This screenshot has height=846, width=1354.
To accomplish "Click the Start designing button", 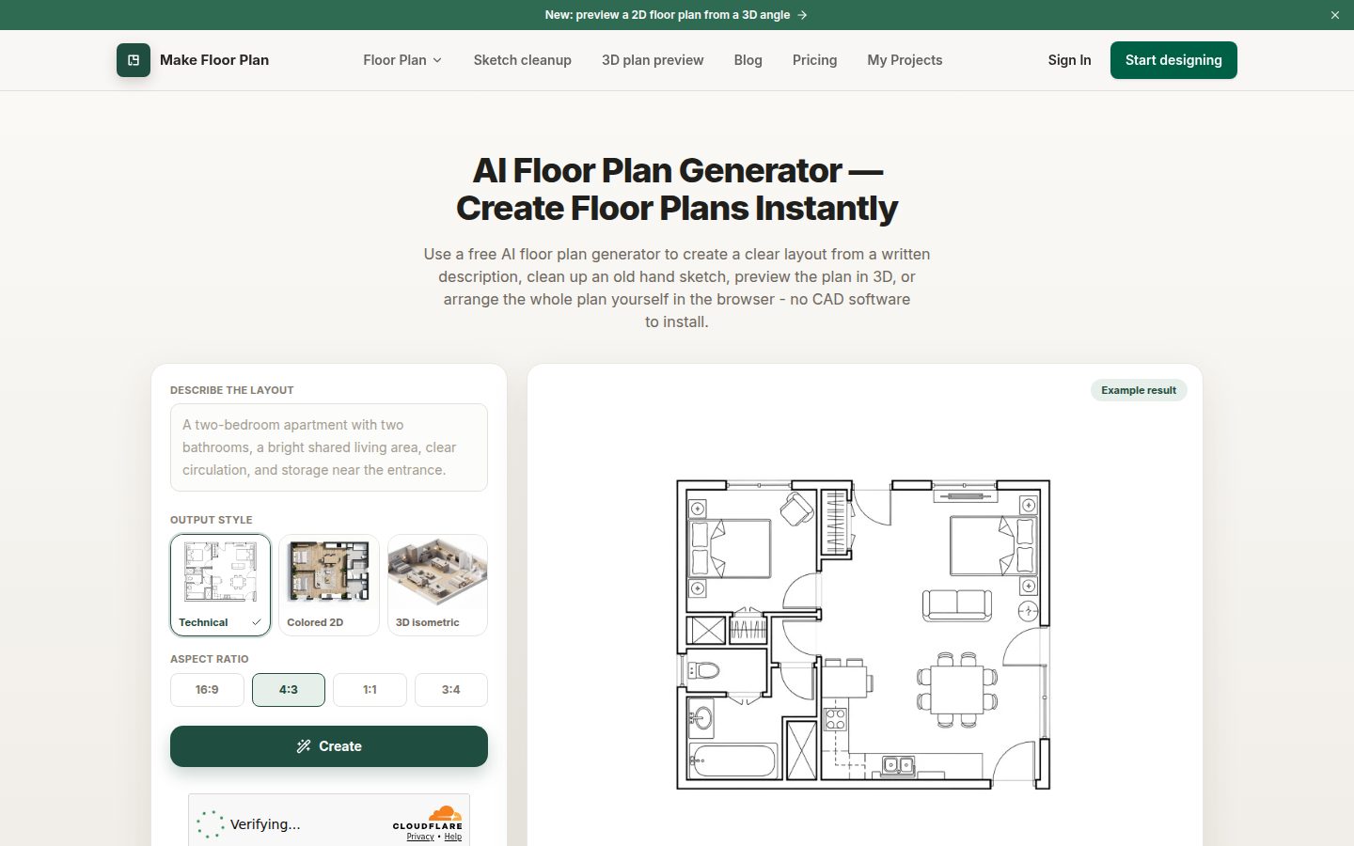I will coord(1173,60).
